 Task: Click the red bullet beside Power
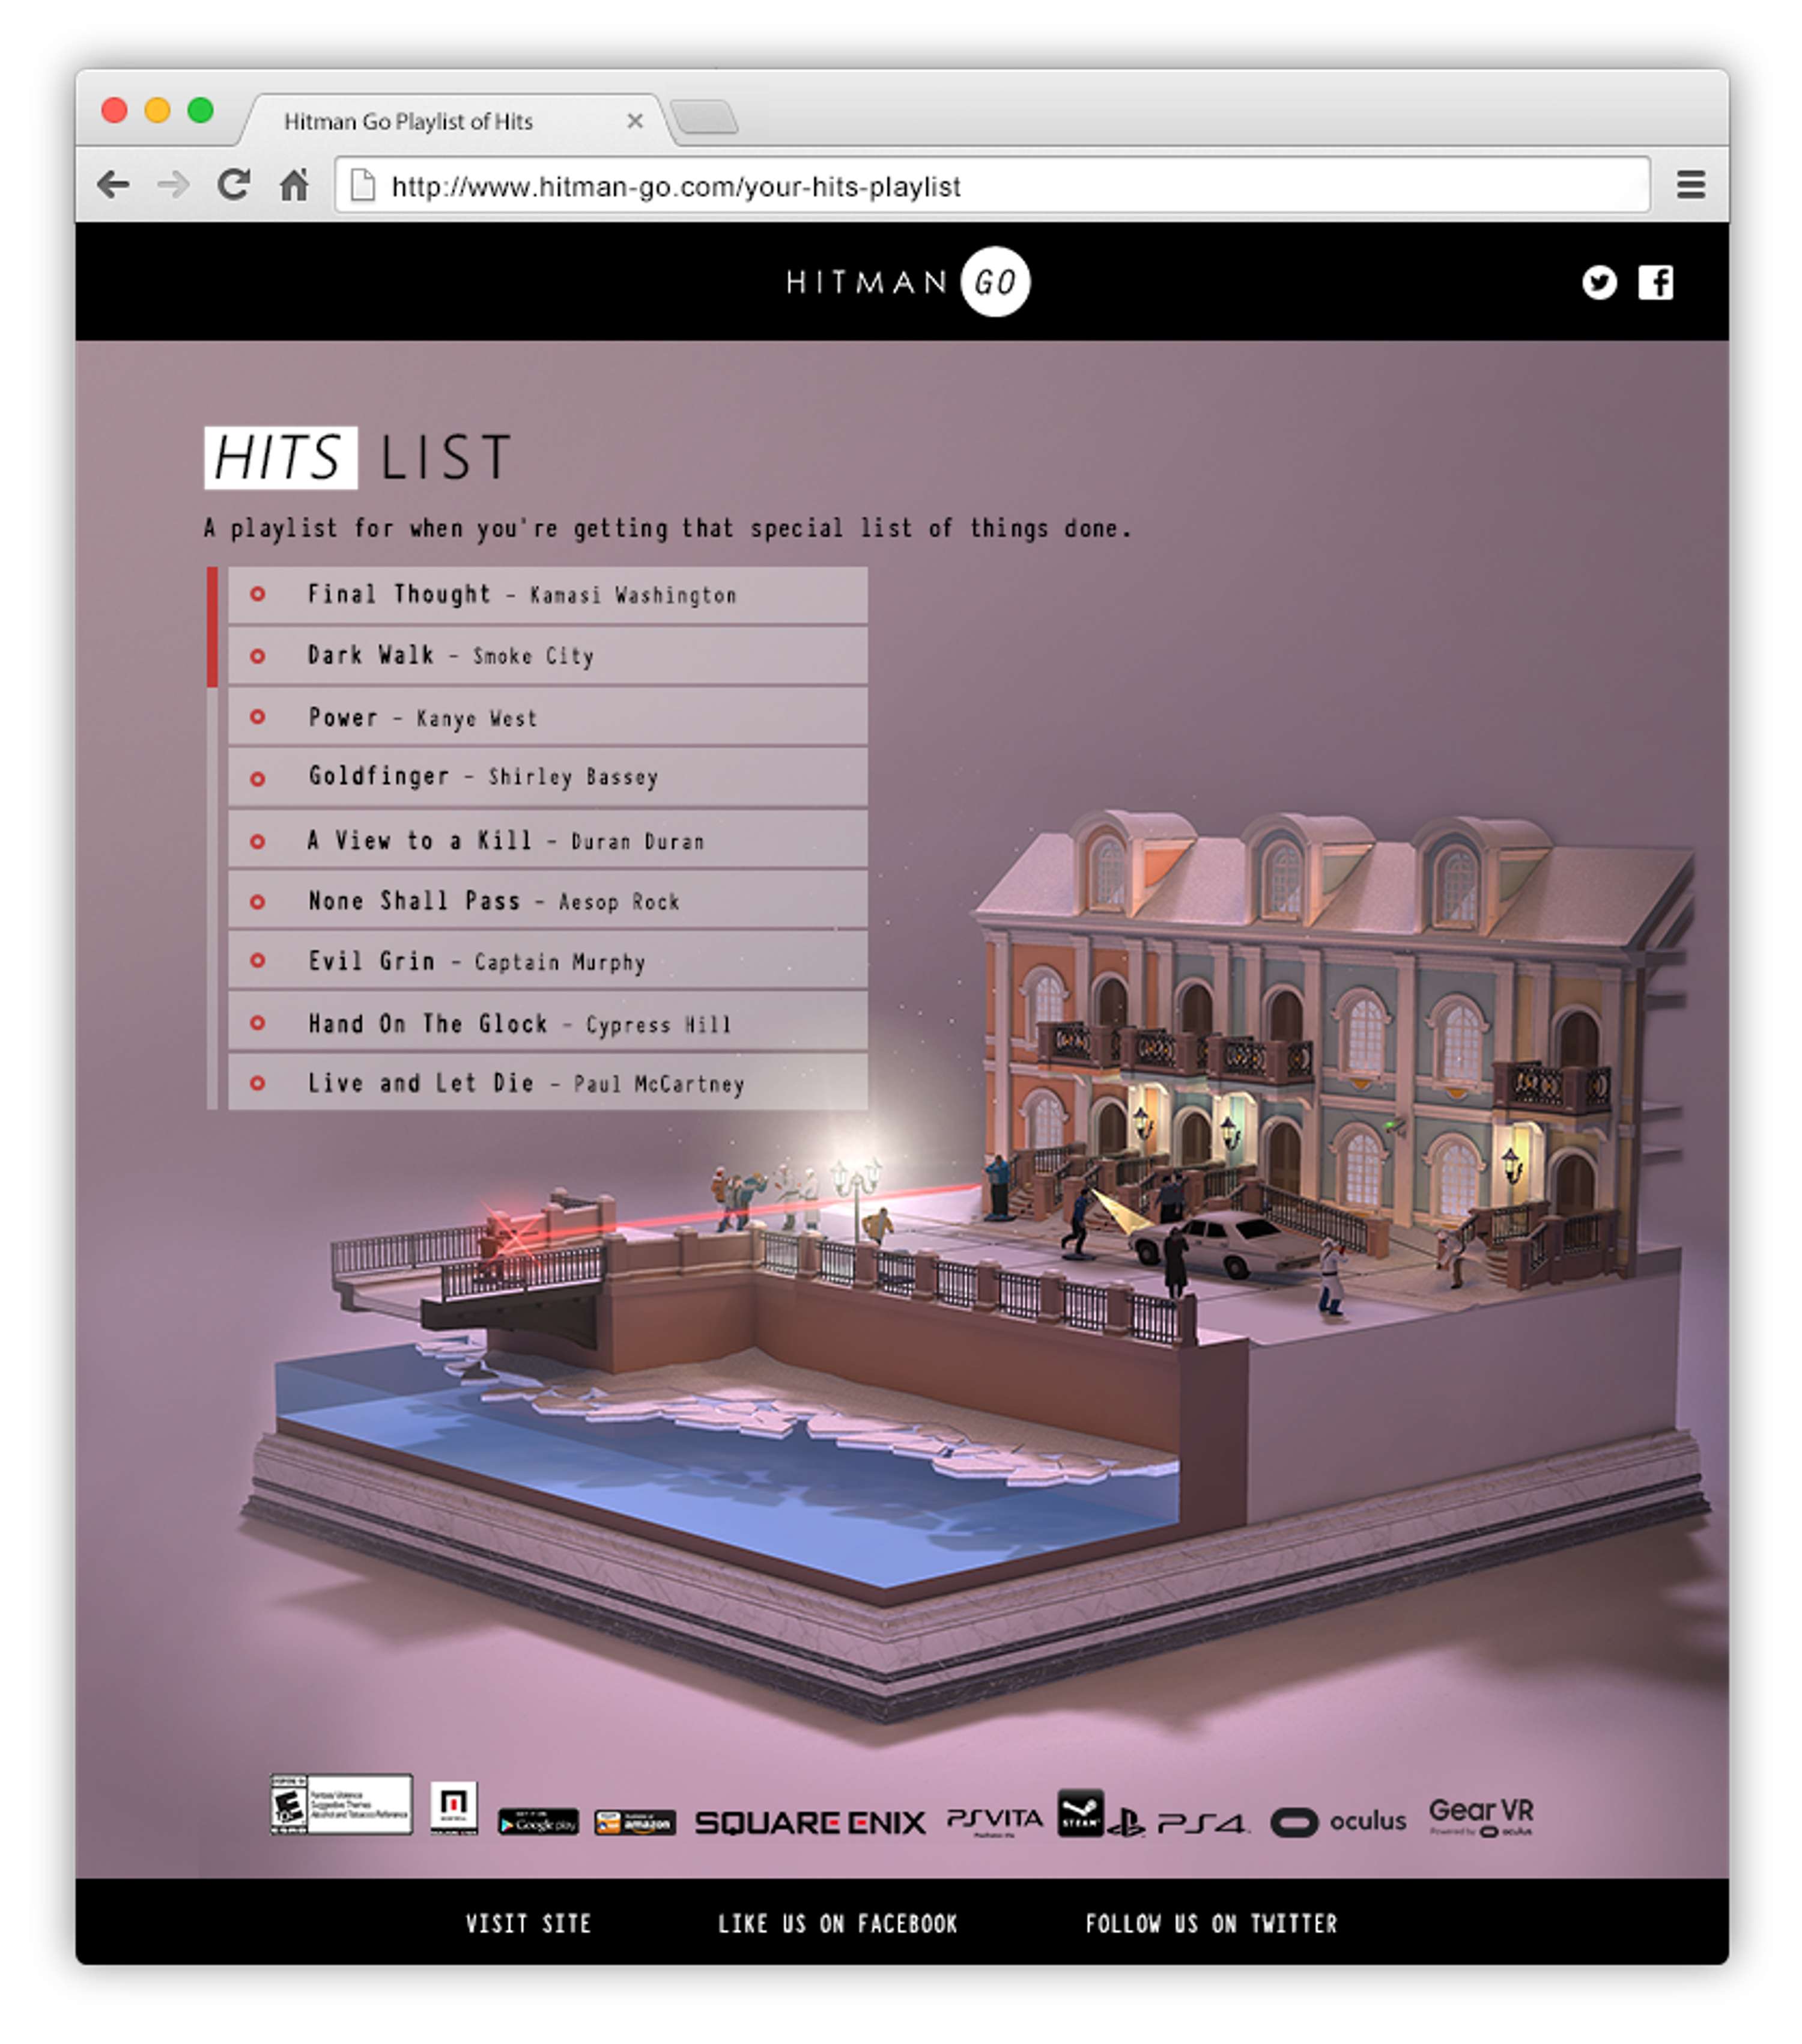pyautogui.click(x=257, y=717)
